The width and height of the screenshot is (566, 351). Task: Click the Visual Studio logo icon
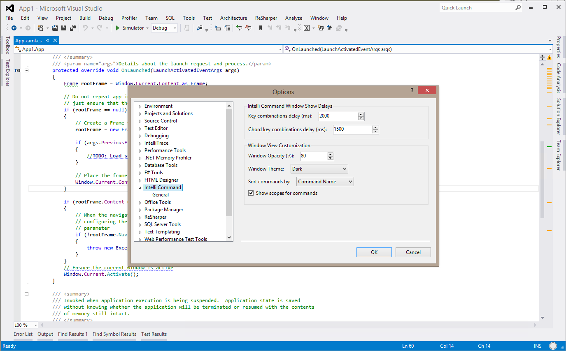pyautogui.click(x=10, y=8)
